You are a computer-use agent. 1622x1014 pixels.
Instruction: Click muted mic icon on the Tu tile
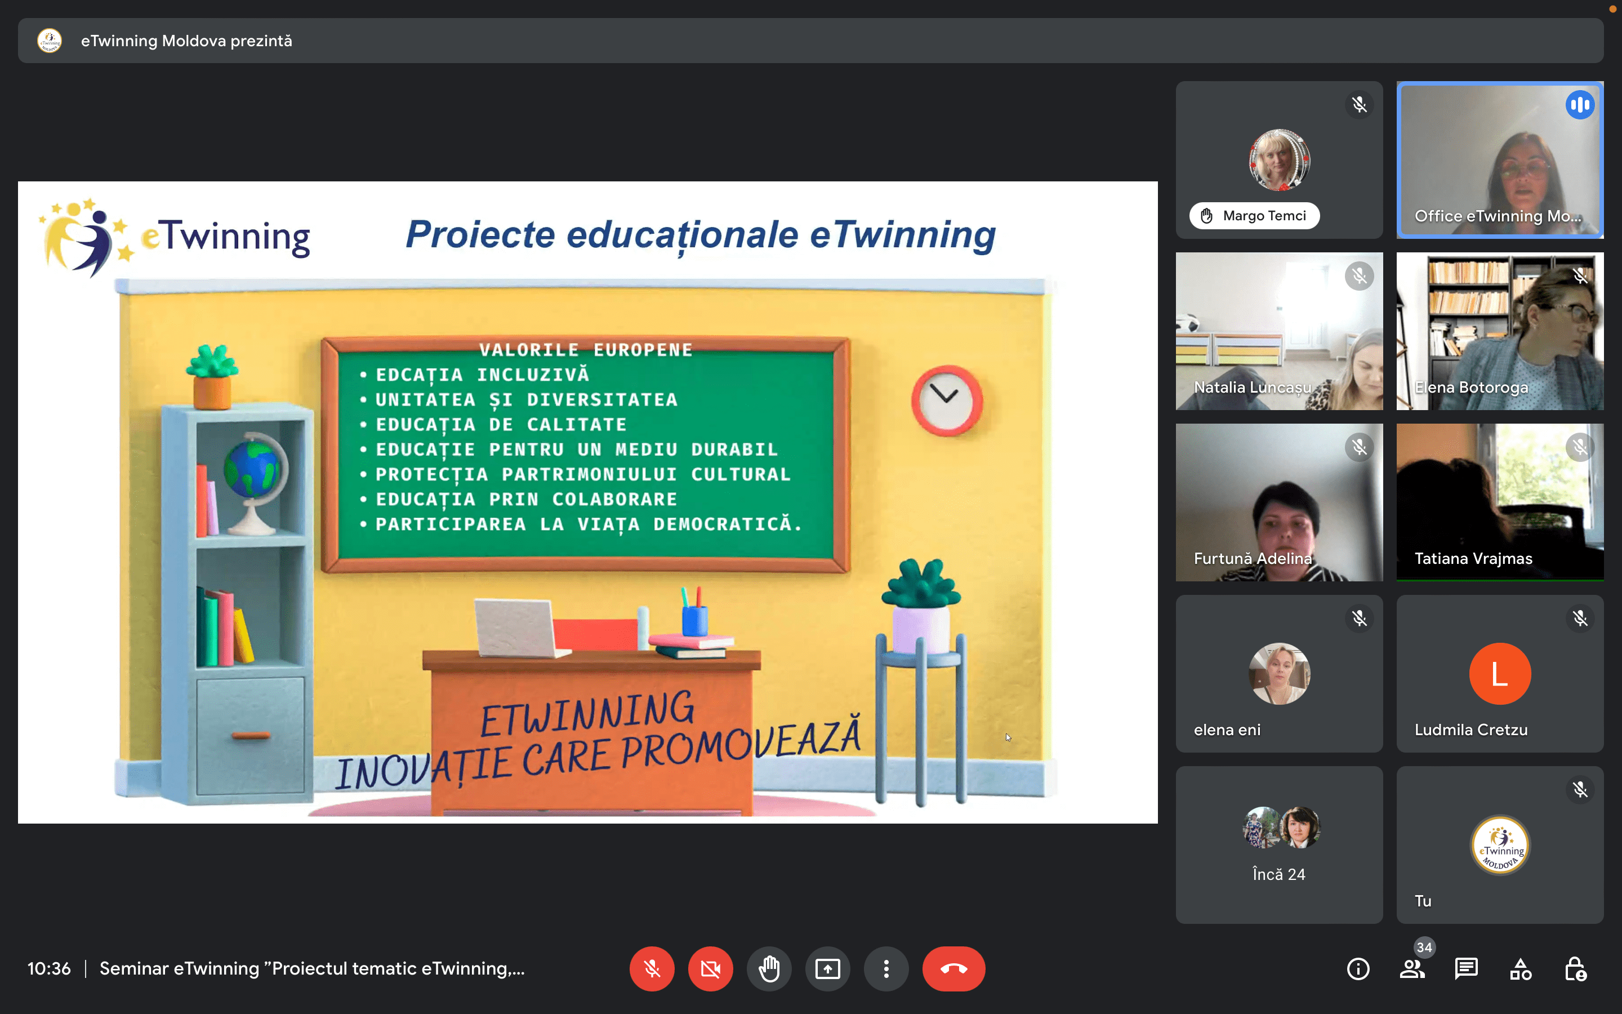point(1579,789)
